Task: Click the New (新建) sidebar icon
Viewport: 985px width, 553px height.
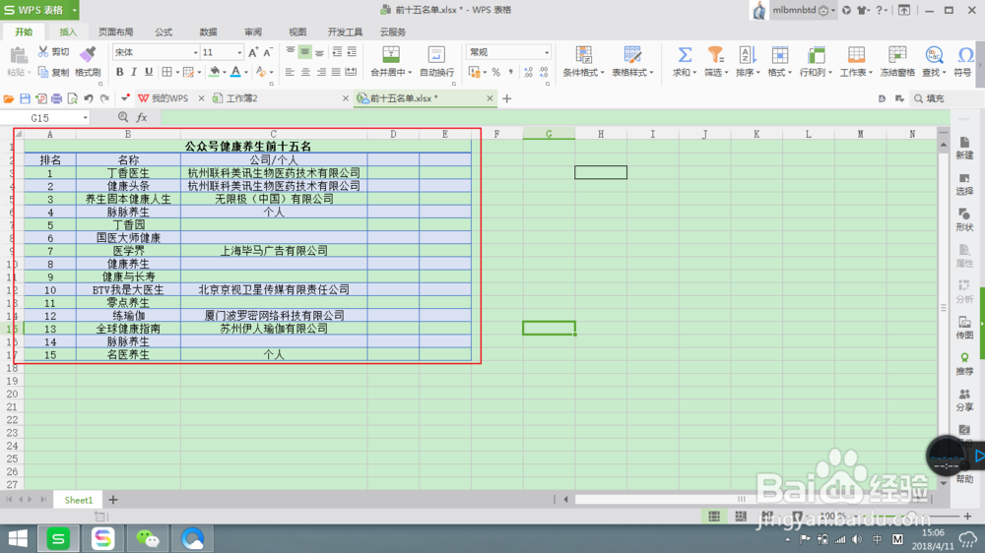Action: tap(964, 143)
